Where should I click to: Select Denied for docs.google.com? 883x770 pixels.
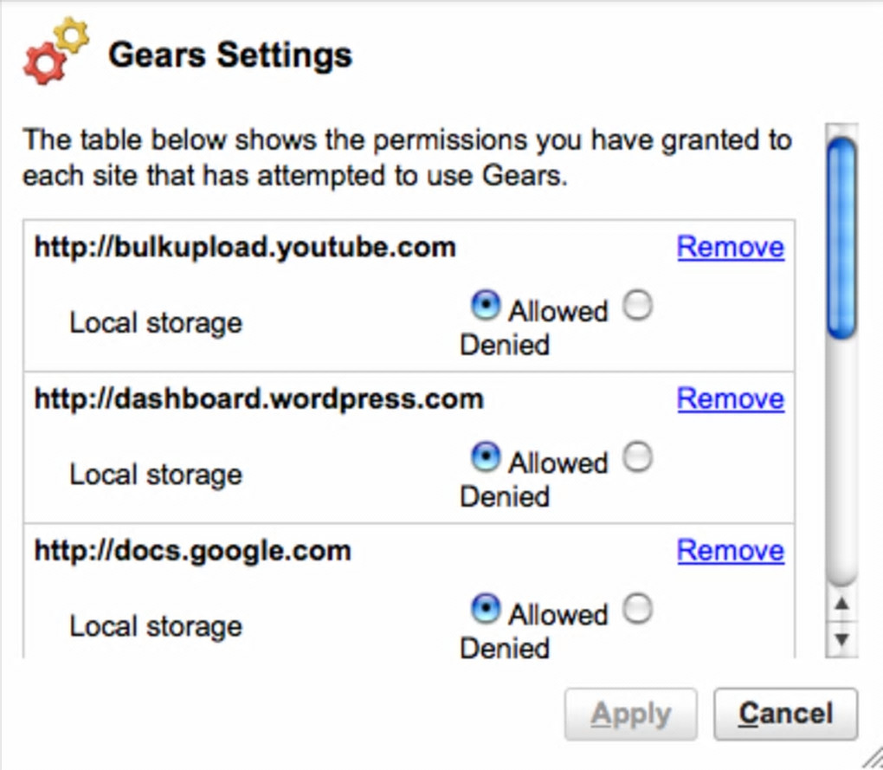point(638,609)
